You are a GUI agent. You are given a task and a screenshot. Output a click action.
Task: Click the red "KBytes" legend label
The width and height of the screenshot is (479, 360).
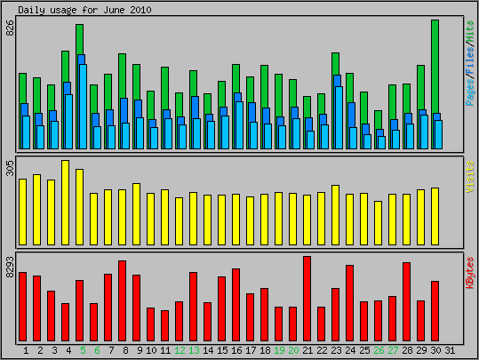(470, 273)
